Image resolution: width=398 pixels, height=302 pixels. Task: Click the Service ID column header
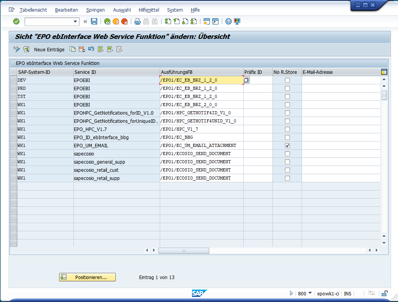117,72
